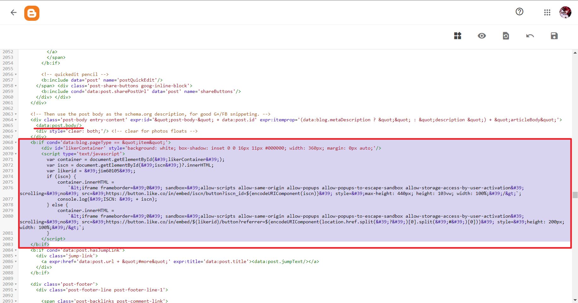Viewport: 578px width, 303px height.
Task: Place cursor on the data:post.body tag
Action: click(x=59, y=125)
